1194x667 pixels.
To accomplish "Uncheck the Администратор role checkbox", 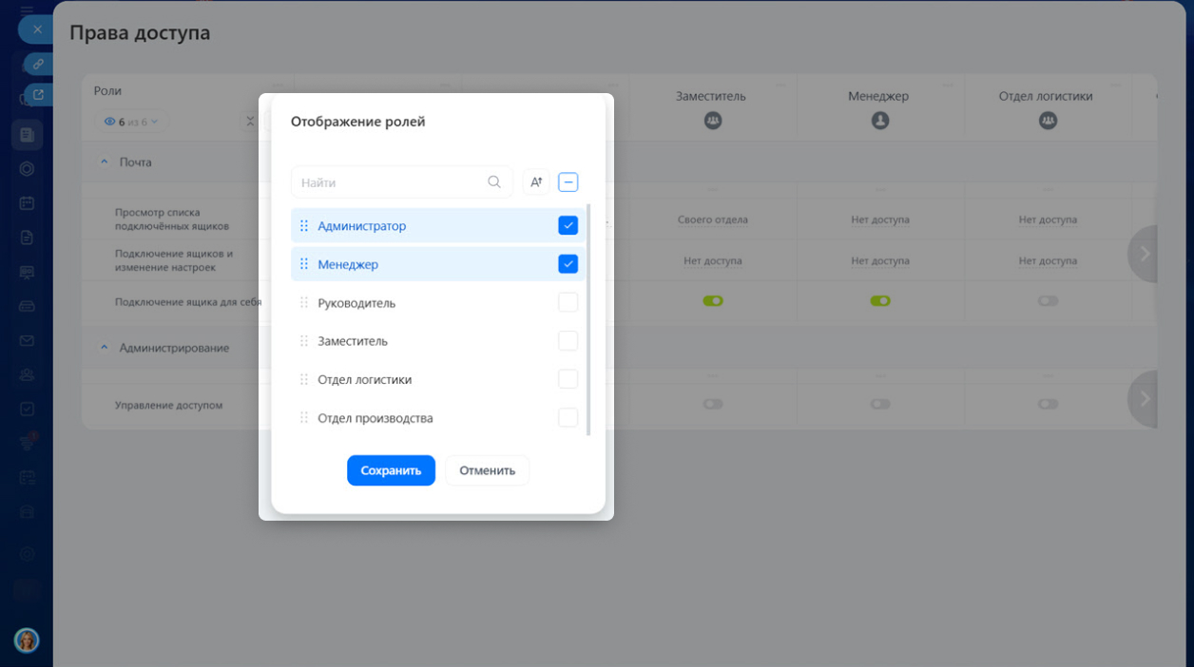I will point(568,226).
